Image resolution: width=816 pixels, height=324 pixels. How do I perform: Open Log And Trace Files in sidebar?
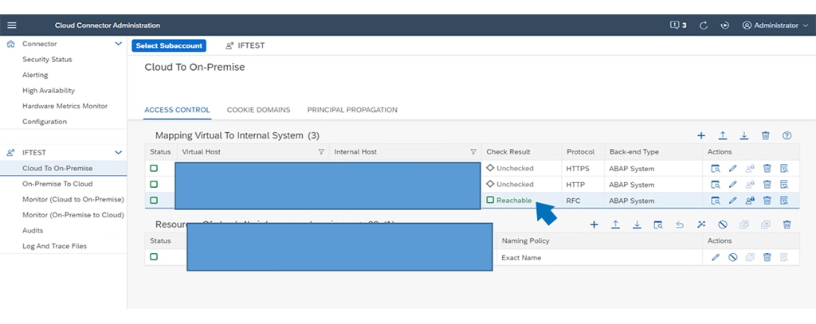pos(54,246)
